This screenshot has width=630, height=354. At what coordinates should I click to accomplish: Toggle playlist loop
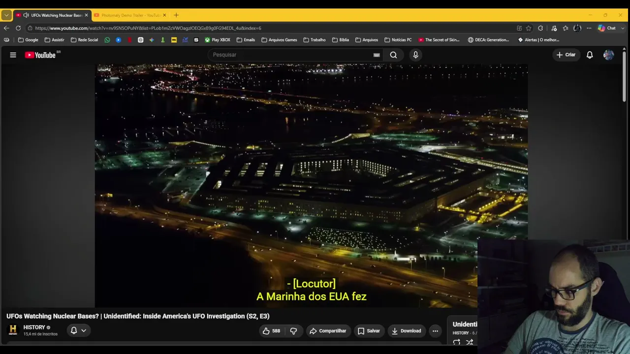(457, 342)
